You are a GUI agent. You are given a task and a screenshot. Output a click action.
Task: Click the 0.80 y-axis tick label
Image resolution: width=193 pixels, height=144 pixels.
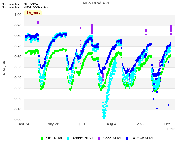[18, 36]
